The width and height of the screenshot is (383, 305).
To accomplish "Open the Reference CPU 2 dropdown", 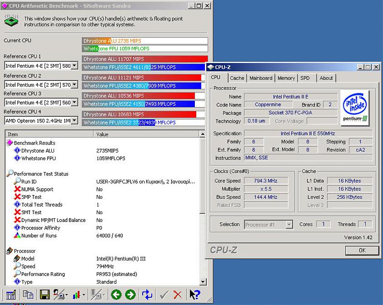I will click(75, 85).
